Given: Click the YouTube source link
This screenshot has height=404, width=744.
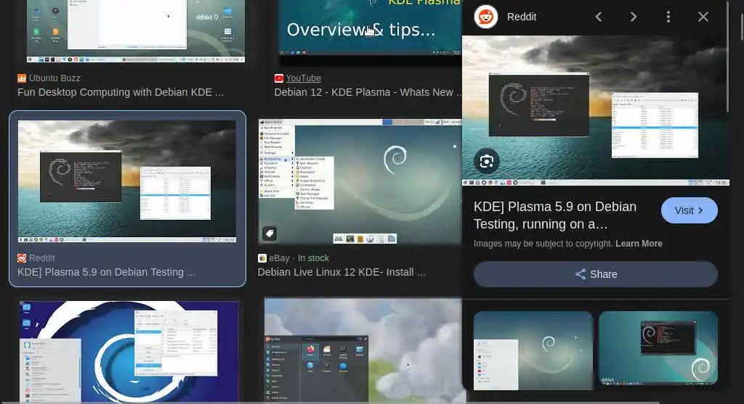Looking at the screenshot, I should 303,78.
